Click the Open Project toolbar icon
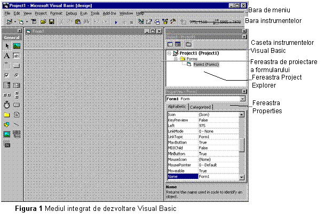Image resolution: width=325 pixels, height=220 pixels. coord(43,21)
